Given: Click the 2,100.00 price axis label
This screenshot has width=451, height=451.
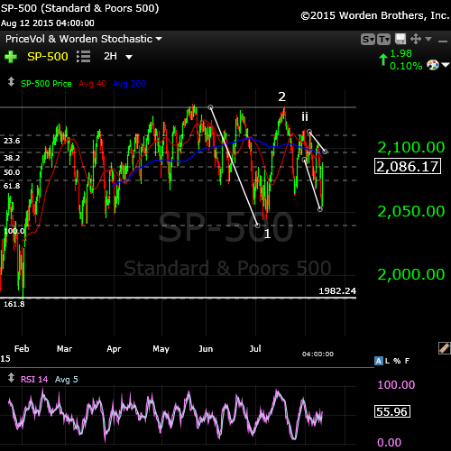Looking at the screenshot, I should click(x=411, y=147).
